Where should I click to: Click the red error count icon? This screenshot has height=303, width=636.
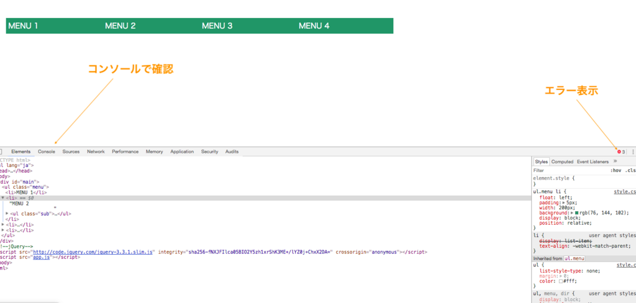pyautogui.click(x=619, y=151)
